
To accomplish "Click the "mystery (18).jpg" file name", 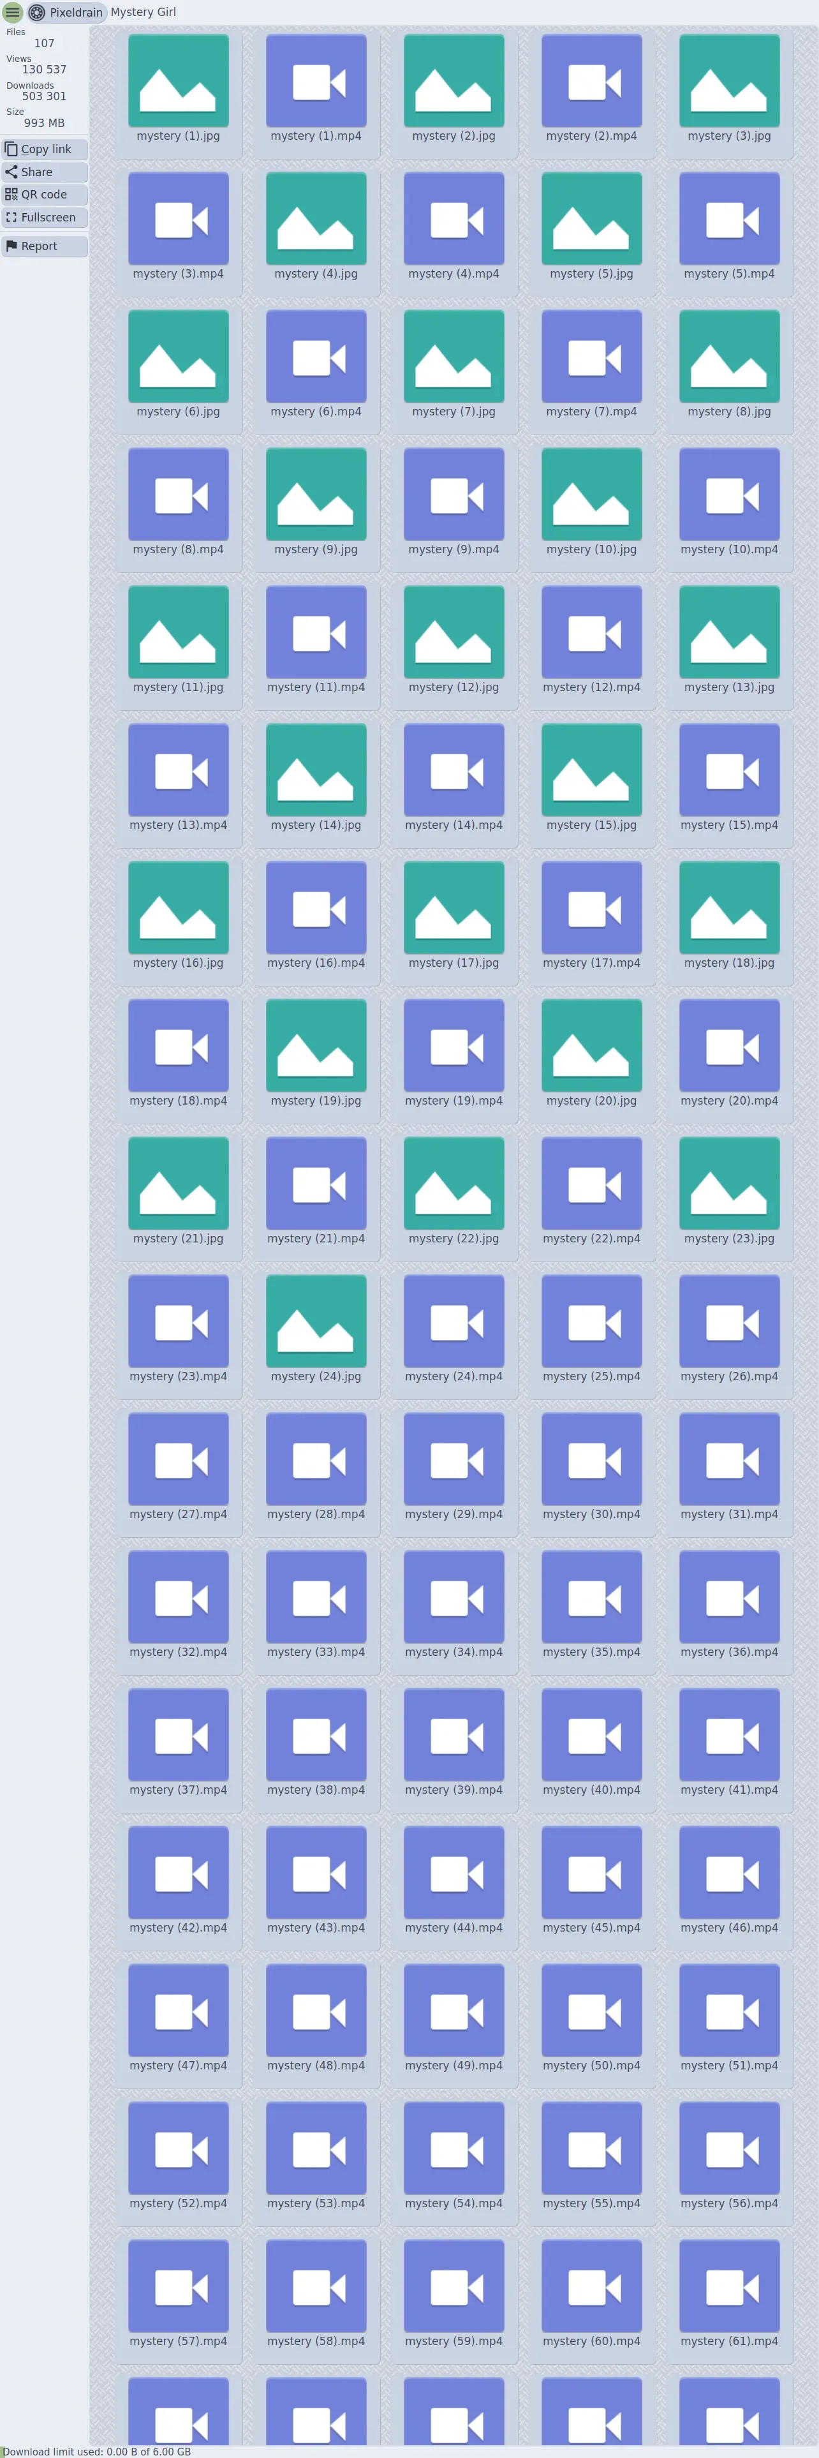I will pyautogui.click(x=729, y=963).
